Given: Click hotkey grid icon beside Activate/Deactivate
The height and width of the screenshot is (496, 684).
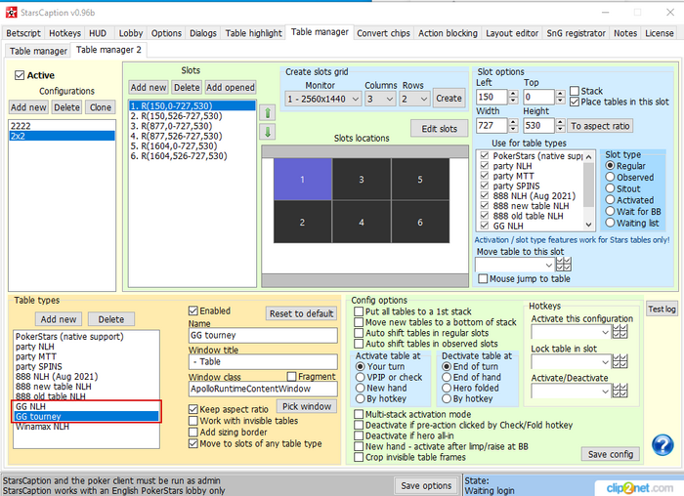Looking at the screenshot, I should point(620,391).
